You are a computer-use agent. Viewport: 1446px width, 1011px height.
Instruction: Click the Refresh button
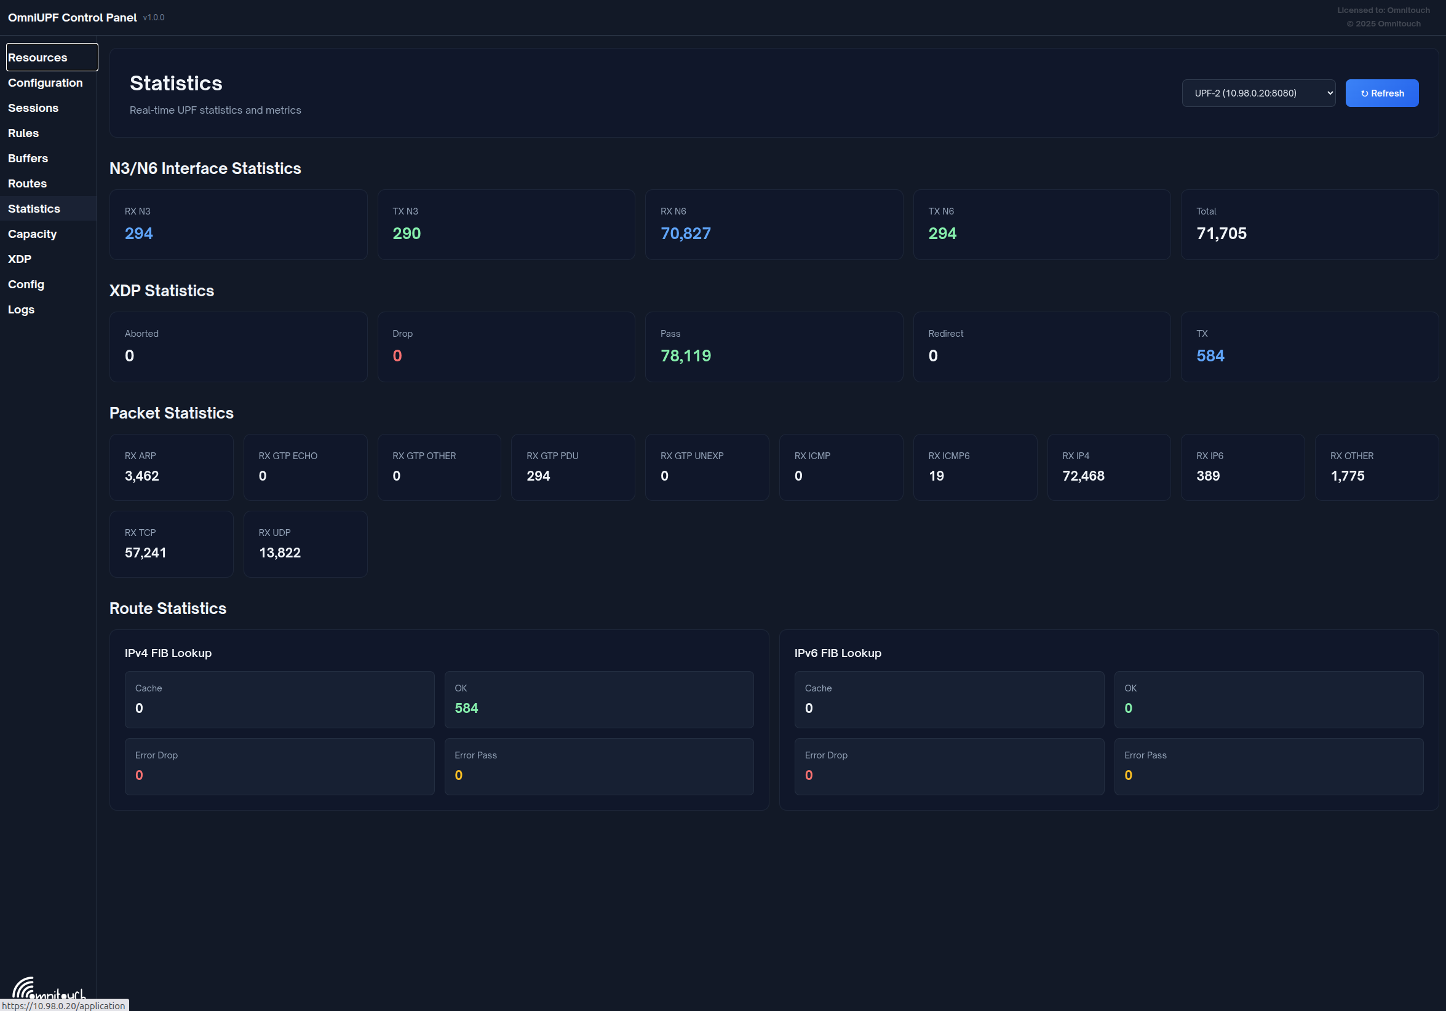[x=1382, y=93]
